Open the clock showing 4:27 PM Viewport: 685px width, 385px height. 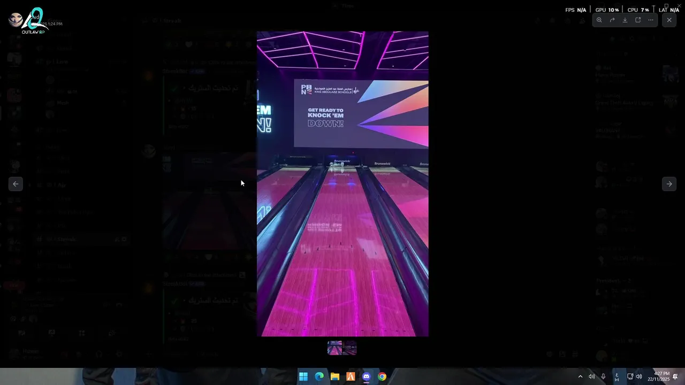pyautogui.click(x=658, y=376)
